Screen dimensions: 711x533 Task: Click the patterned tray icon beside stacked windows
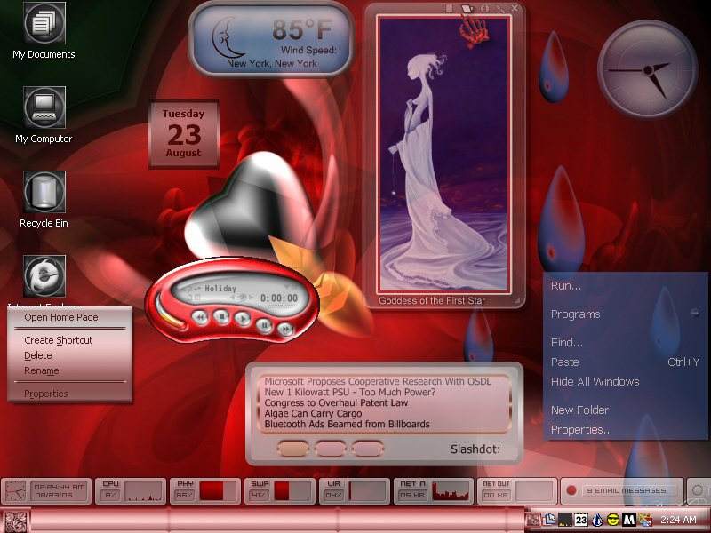[x=534, y=520]
